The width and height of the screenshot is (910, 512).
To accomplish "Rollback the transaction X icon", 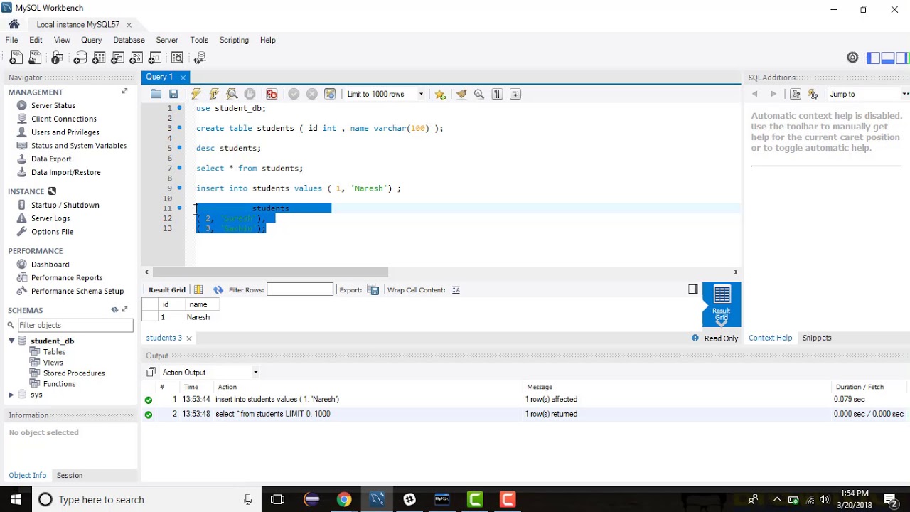I will [311, 94].
